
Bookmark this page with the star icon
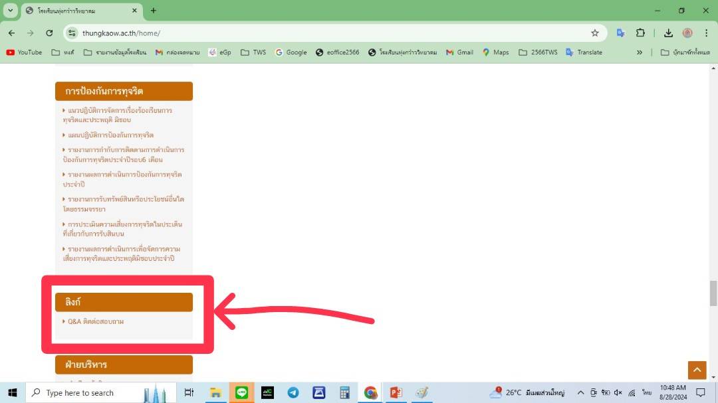tap(594, 33)
